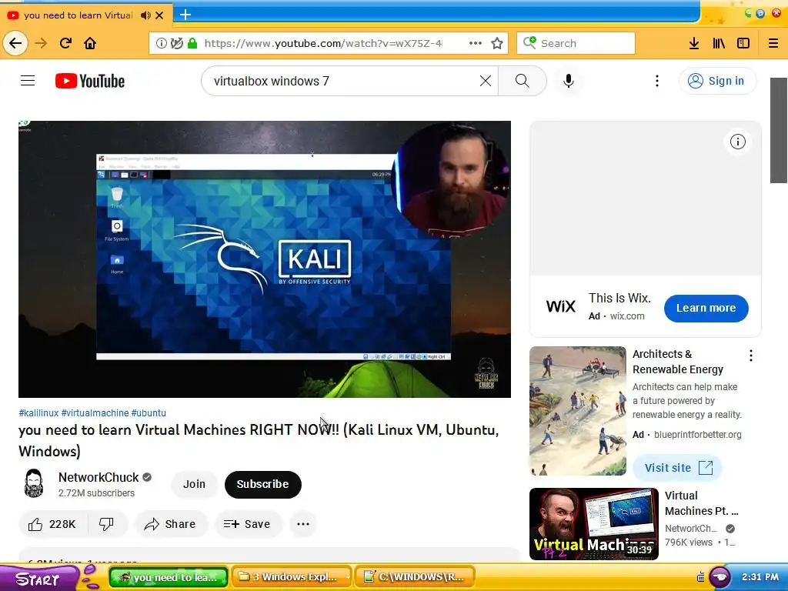Open the Start menu
This screenshot has width=788, height=591.
point(38,578)
